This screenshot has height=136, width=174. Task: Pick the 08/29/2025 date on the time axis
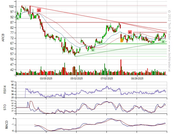point(137,79)
